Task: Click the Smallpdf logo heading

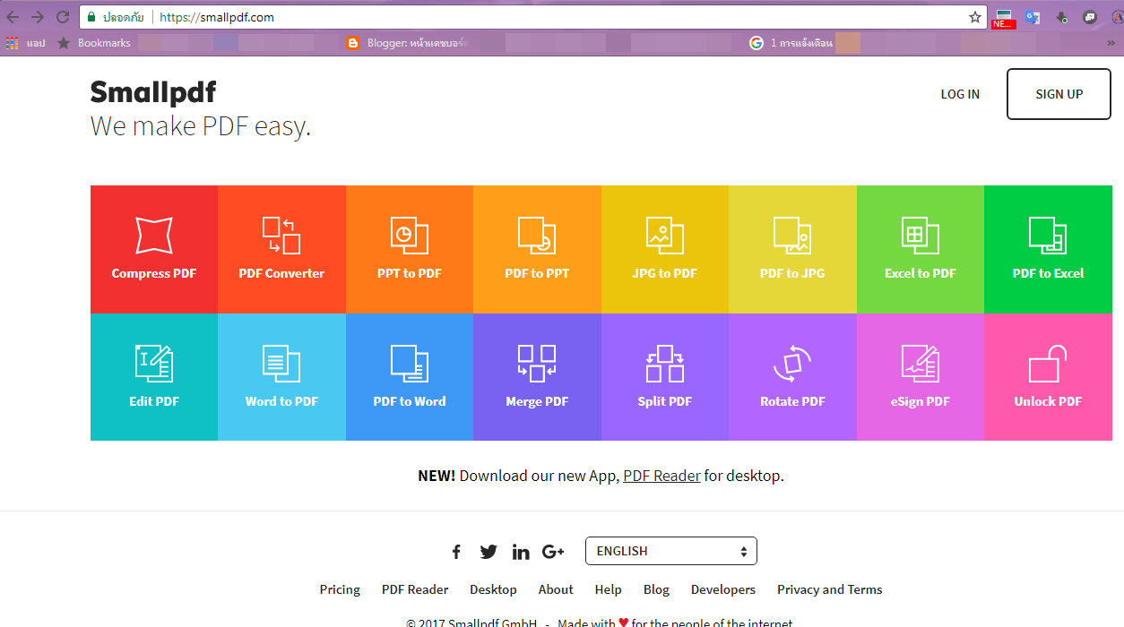Action: pos(153,91)
